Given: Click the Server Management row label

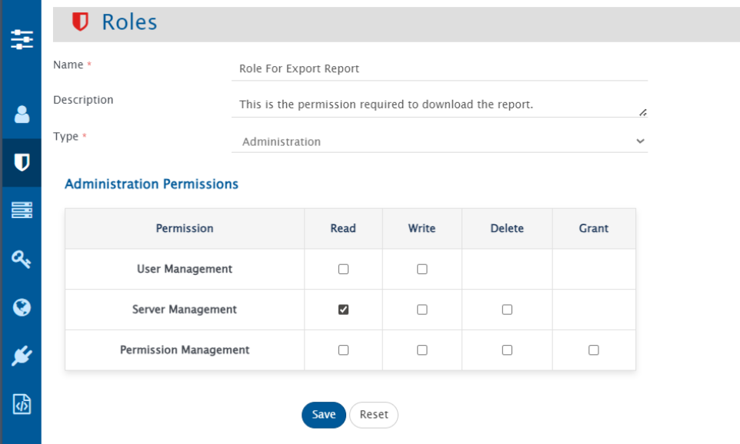Looking at the screenshot, I should click(185, 310).
